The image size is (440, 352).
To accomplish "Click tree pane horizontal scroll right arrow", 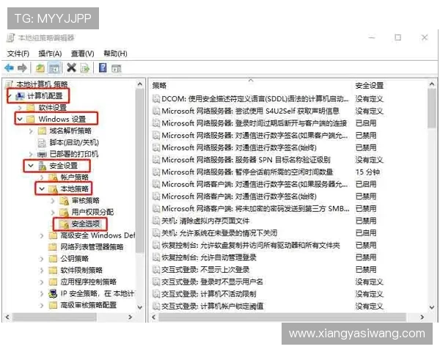I will (130, 318).
